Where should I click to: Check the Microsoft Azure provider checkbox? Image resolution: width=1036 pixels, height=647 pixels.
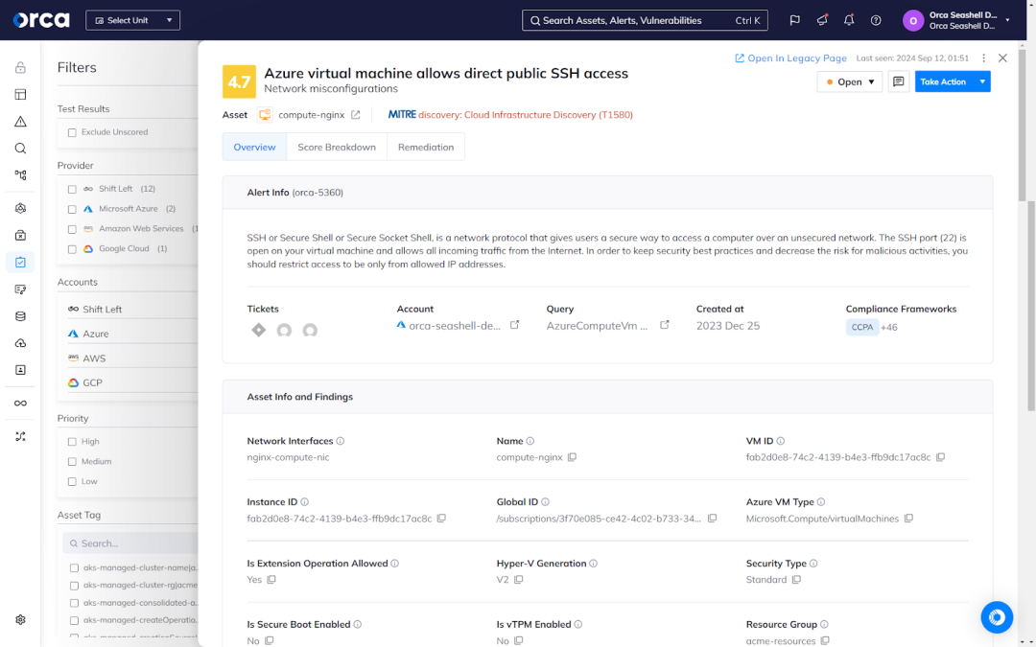(72, 209)
